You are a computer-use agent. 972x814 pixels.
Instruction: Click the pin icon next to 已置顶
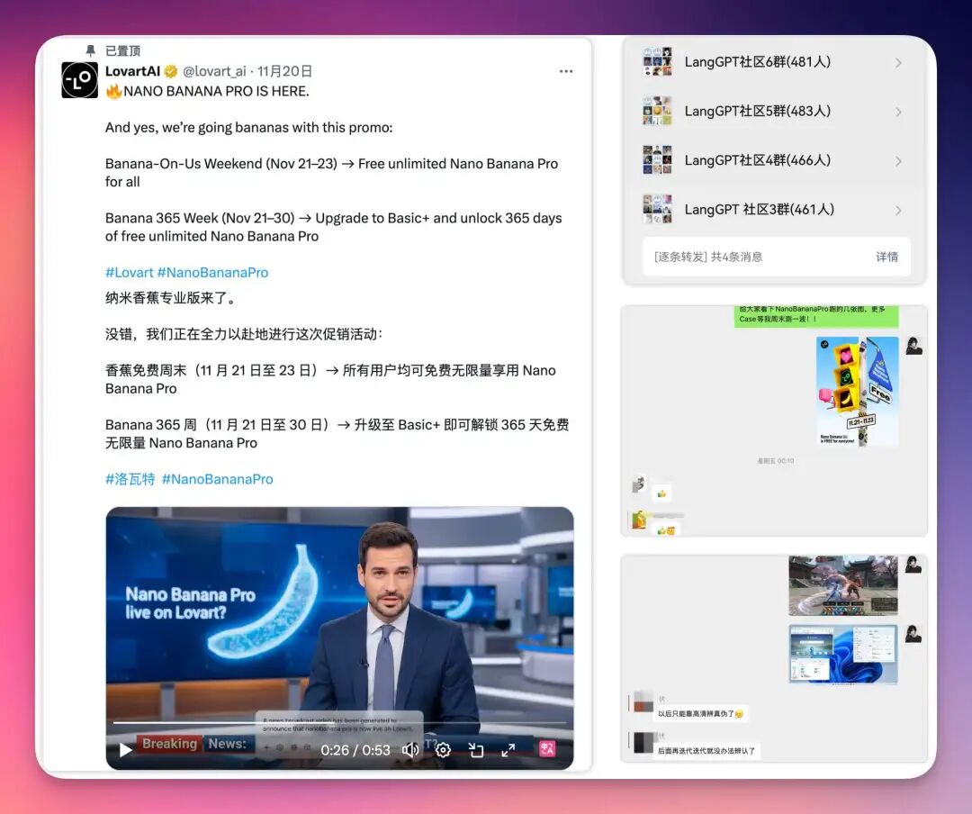89,51
